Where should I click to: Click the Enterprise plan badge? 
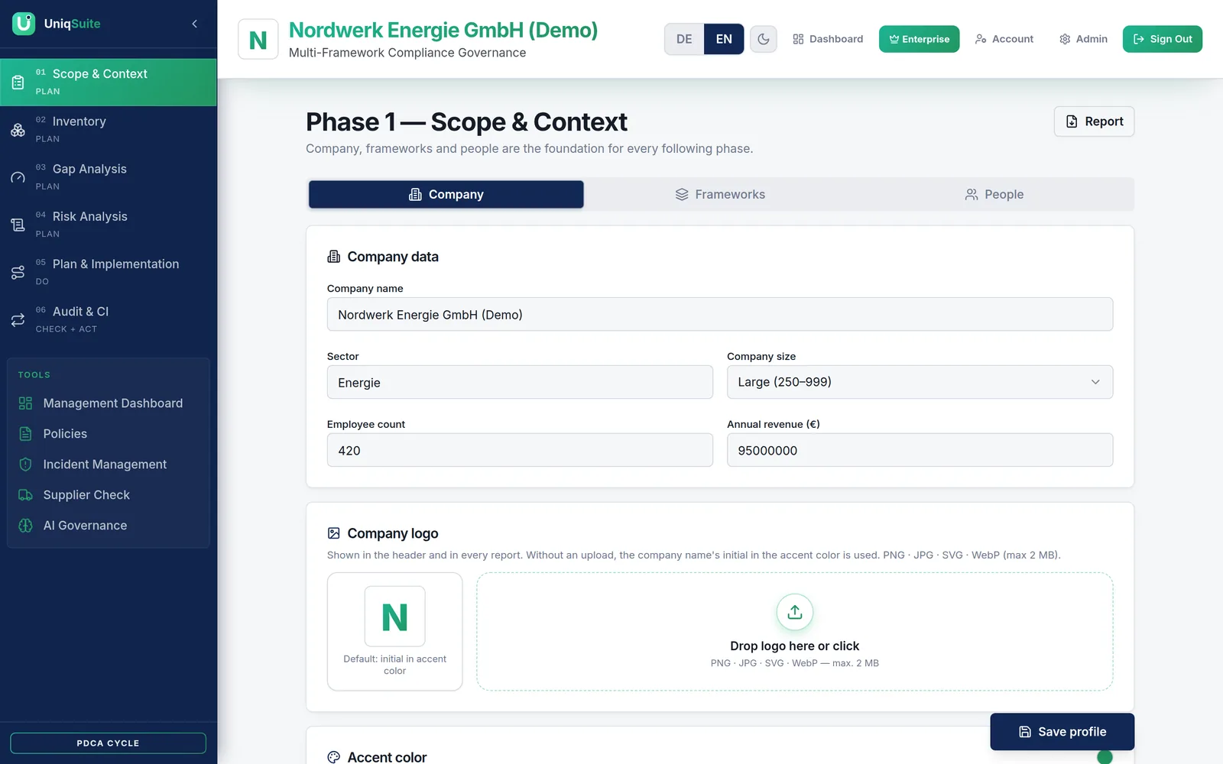(x=919, y=39)
